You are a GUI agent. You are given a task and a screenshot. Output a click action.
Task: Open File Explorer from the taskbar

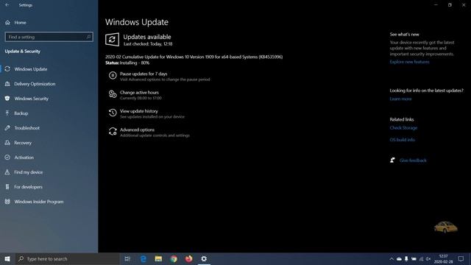click(x=158, y=258)
